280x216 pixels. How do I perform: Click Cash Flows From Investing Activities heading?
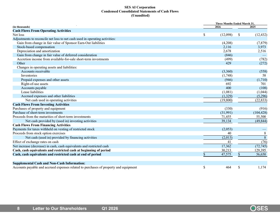41,104
